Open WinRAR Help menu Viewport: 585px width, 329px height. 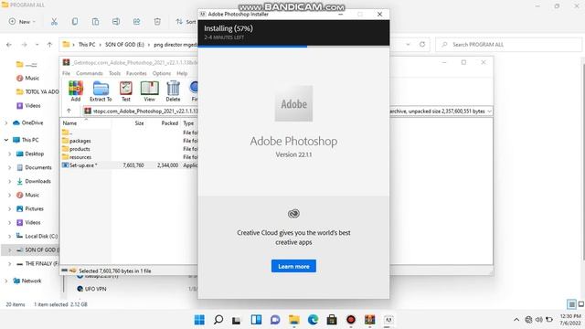182,73
